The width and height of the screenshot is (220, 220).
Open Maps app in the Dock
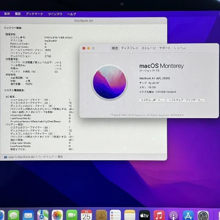(x=43, y=215)
